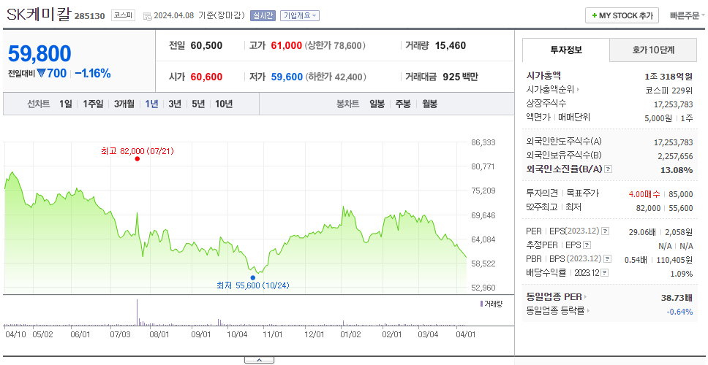Click the calendar clock icon beside the date
The height and width of the screenshot is (365, 708).
pos(147,16)
